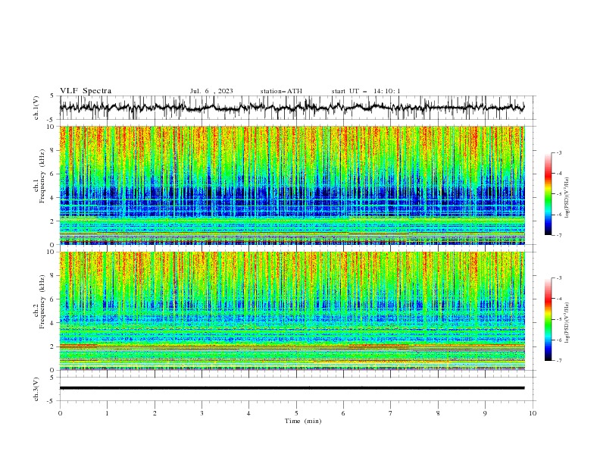Click the '-7' tick on lower colorbar
The width and height of the screenshot is (600, 464).
pos(559,361)
